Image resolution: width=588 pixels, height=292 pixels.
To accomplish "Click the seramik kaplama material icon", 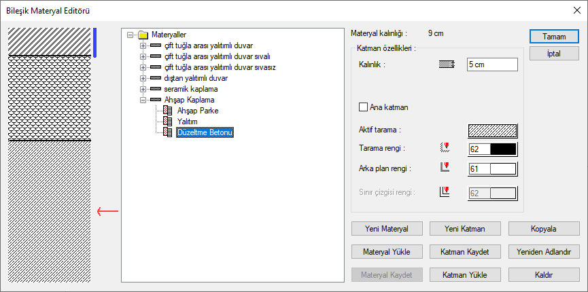I will tap(156, 89).
